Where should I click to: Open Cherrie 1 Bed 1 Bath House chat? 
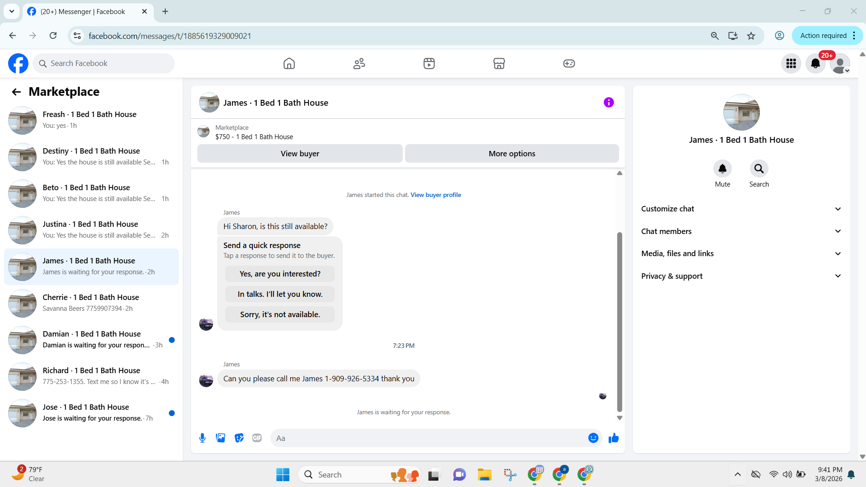[91, 303]
